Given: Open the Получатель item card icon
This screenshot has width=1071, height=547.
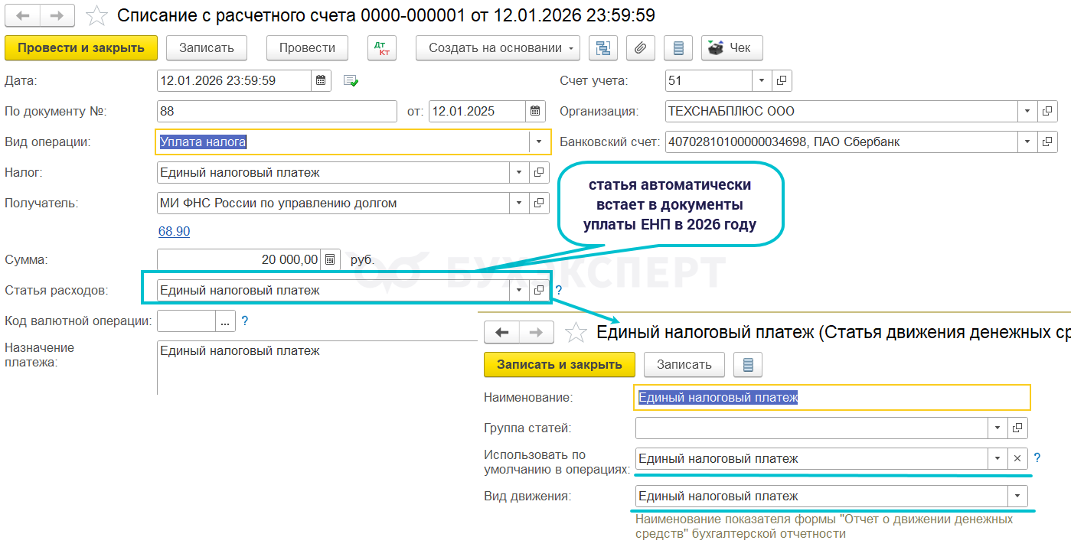Looking at the screenshot, I should [x=539, y=203].
